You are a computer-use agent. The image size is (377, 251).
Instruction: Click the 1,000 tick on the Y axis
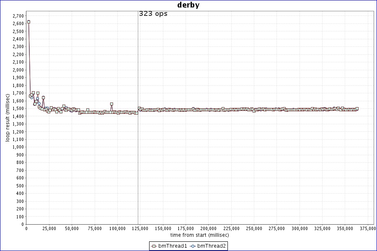17,147
